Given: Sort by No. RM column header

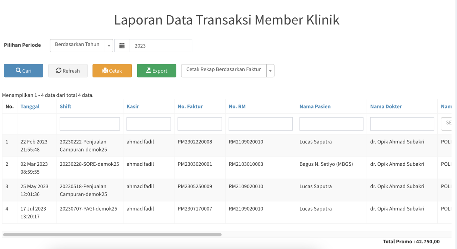Looking at the screenshot, I should [237, 106].
